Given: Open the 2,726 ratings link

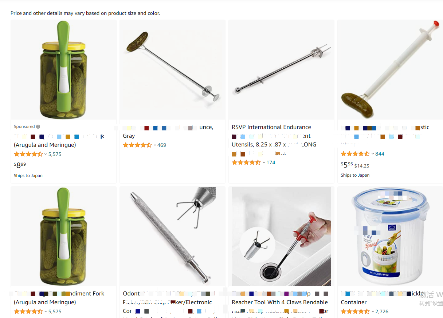Looking at the screenshot, I should click(x=382, y=311).
